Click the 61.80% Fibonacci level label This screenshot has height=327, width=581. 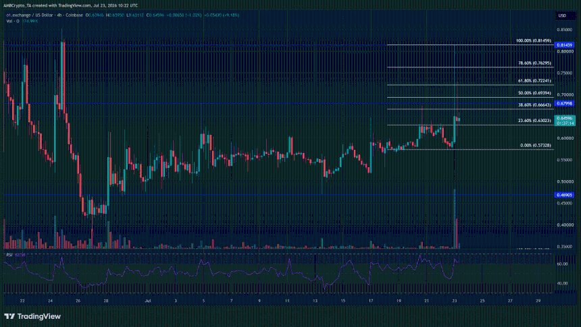[534, 81]
